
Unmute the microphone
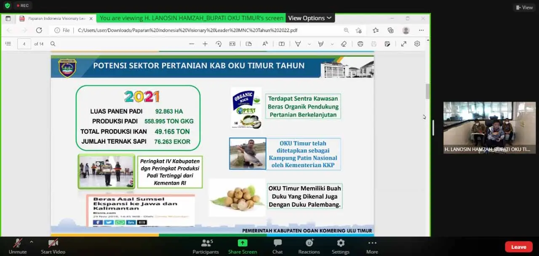[18, 246]
